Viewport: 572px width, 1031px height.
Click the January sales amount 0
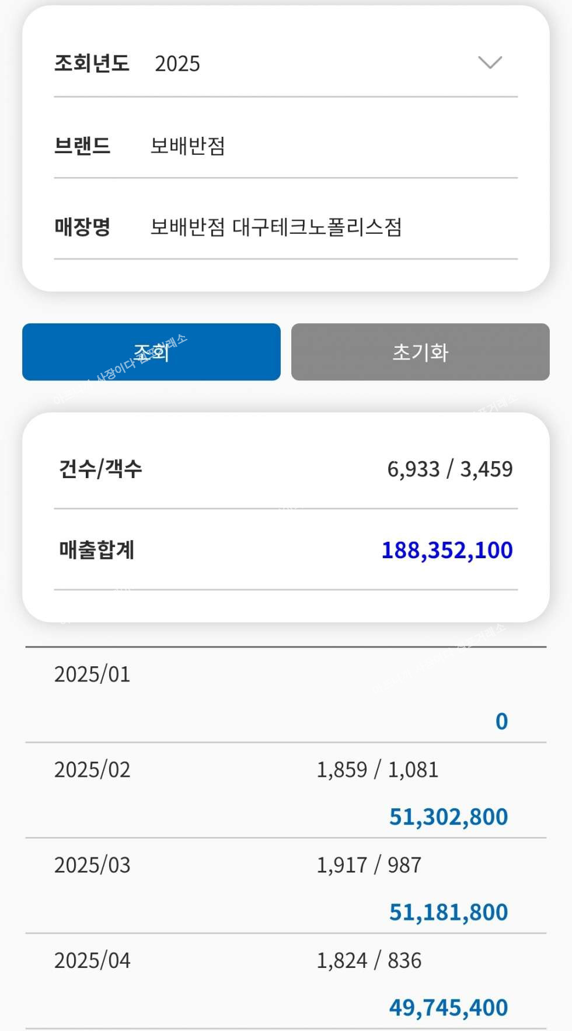(x=501, y=721)
